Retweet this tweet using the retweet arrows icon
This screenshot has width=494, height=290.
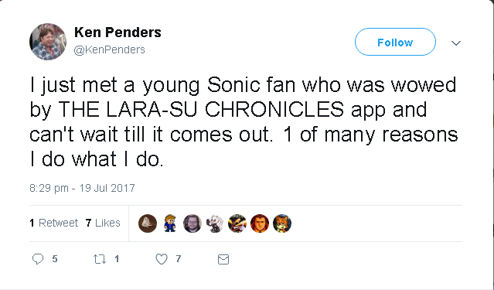(x=100, y=259)
